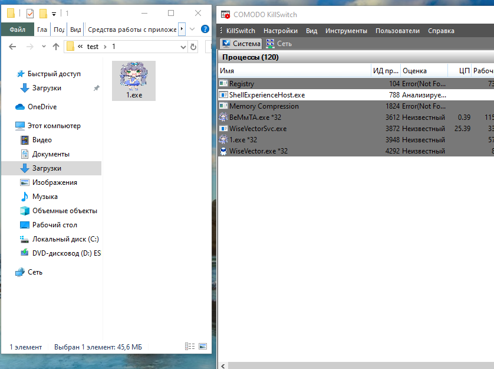Screen dimensions: 494x369
Task: Click the quick access toolbar properties icon
Action: 30,13
